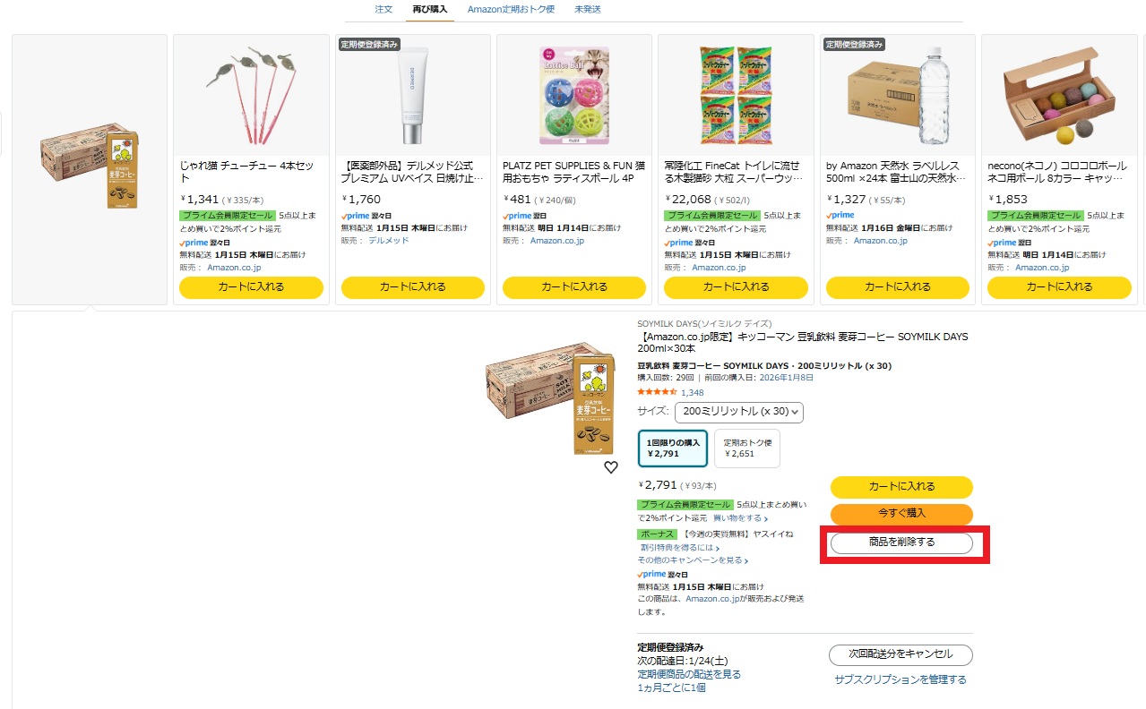Click the 今すぐ購入 button
The width and height of the screenshot is (1146, 709).
pyautogui.click(x=901, y=514)
